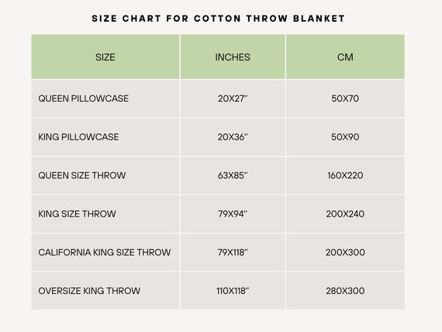The image size is (442, 332).
Task: Click the 20X27" inches cell
Action: click(233, 99)
